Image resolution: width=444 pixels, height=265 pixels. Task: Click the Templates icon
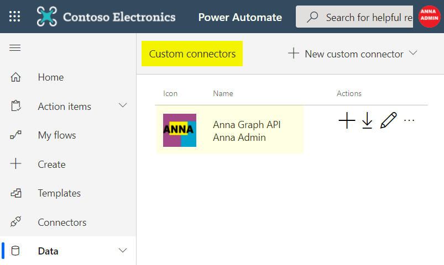[x=16, y=193]
